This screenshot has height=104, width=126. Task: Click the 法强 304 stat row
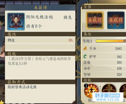point(104,62)
